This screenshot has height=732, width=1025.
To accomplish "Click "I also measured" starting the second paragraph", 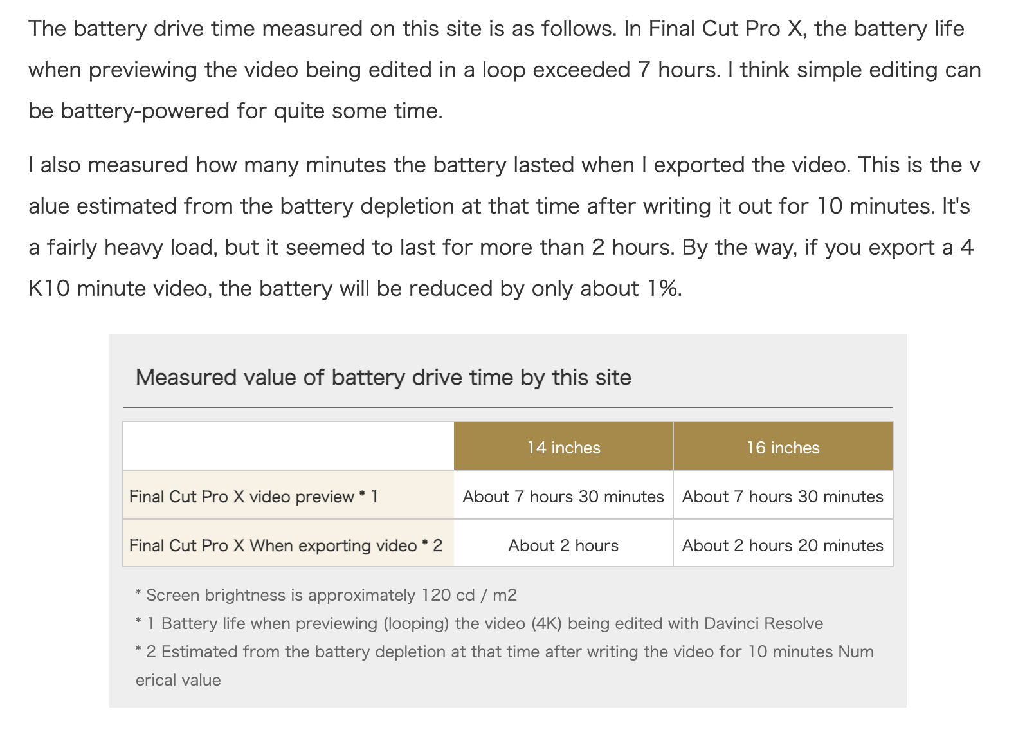I will 109,165.
